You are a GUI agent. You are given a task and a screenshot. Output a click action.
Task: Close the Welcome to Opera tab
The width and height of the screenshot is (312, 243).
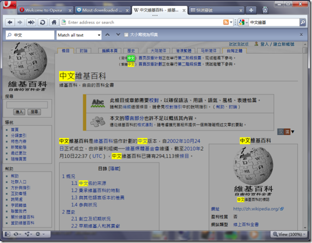pyautogui.click(x=70, y=11)
